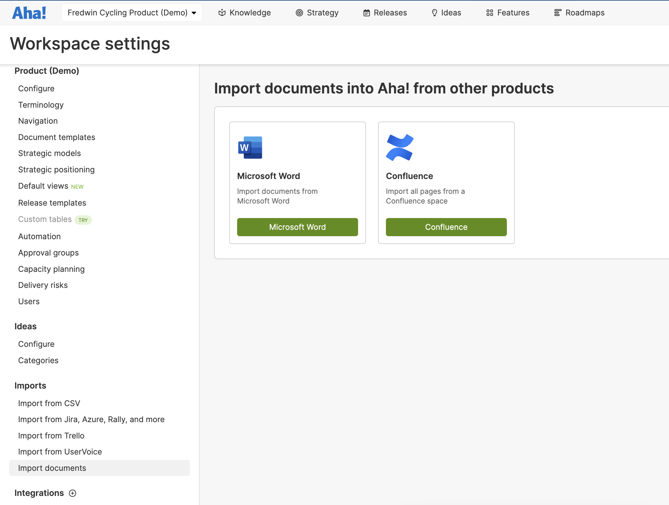Click the Workspace settings page title
This screenshot has height=505, width=669.
[90, 44]
